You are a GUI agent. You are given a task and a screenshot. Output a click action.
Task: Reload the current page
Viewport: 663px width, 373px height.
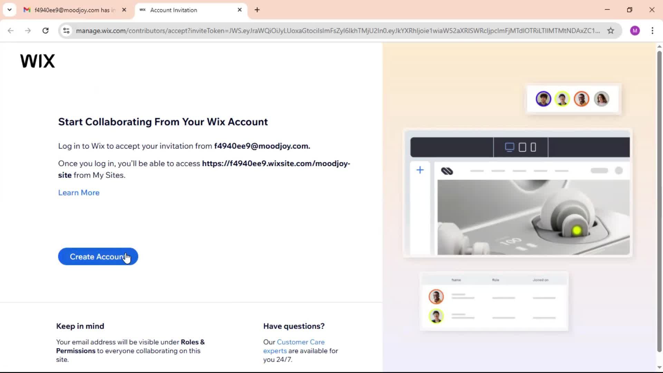45,31
